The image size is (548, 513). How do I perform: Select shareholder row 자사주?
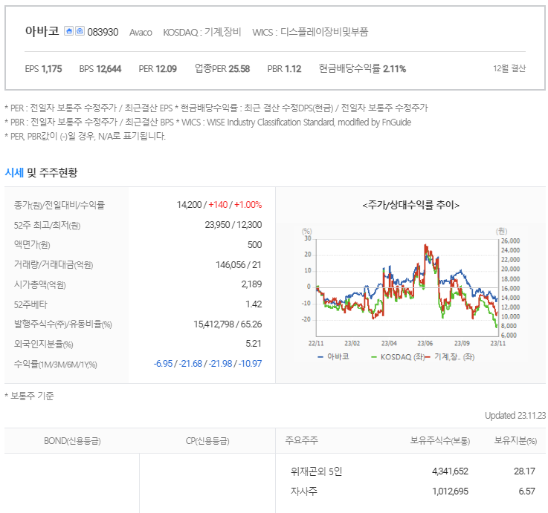pyautogui.click(x=303, y=491)
